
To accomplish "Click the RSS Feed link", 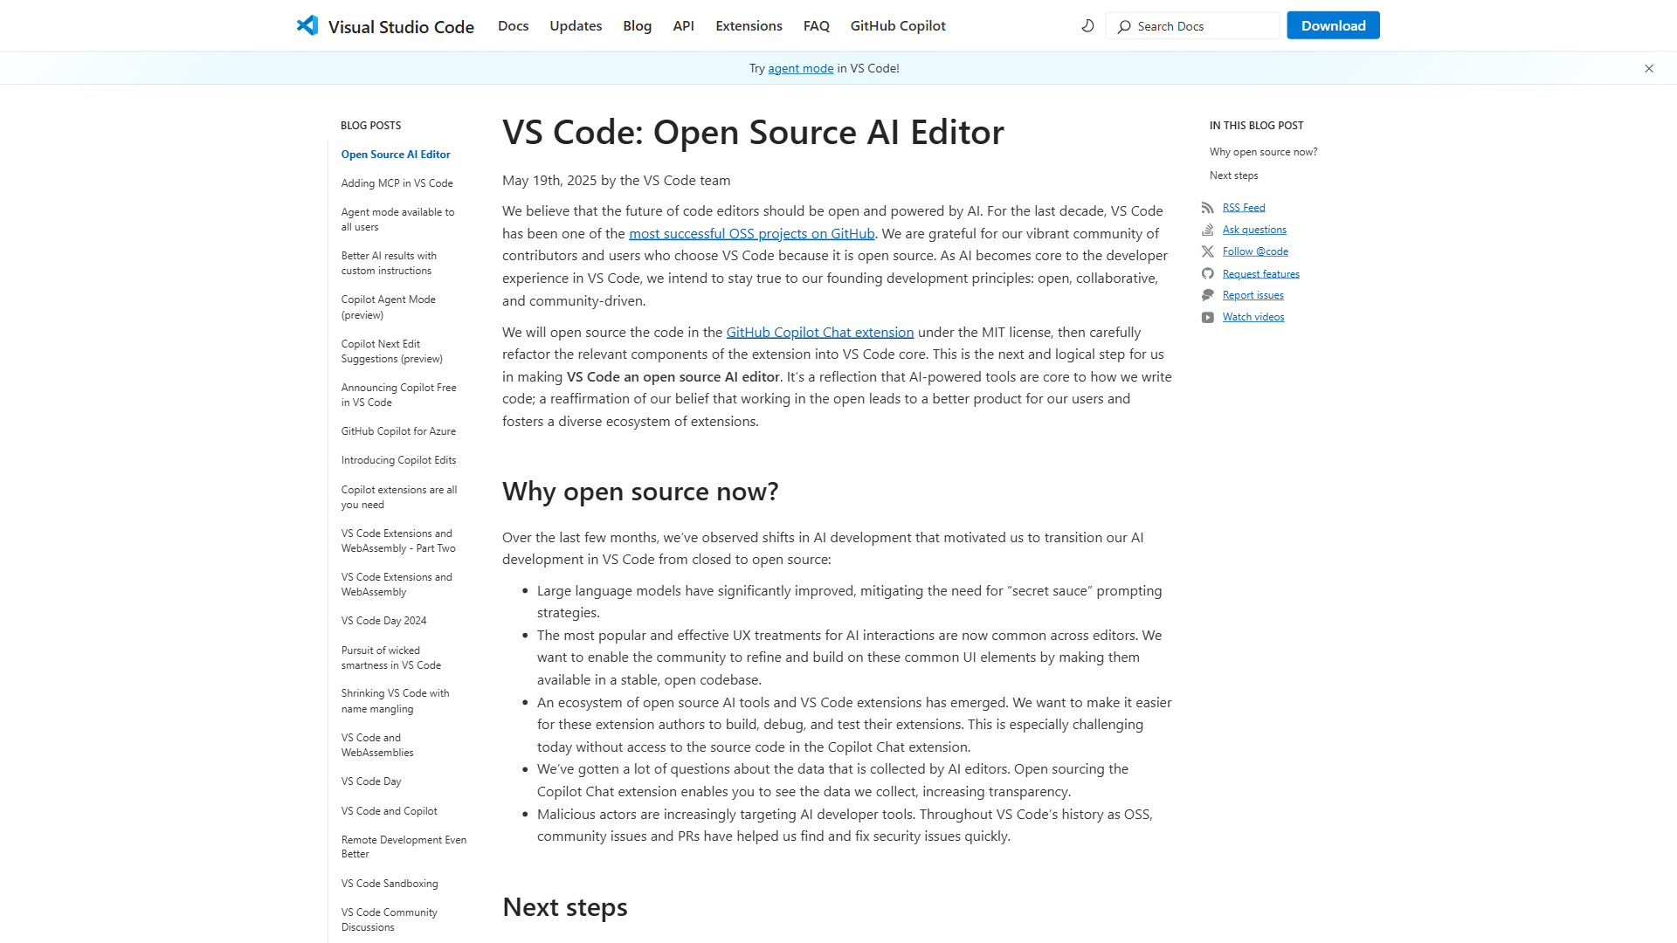I will (1244, 208).
